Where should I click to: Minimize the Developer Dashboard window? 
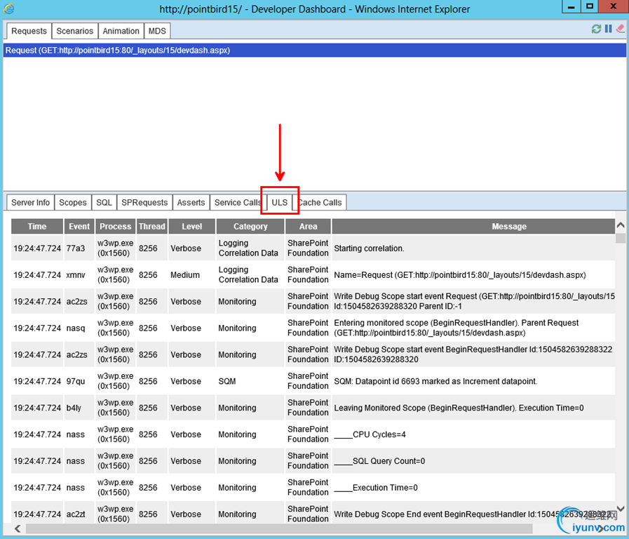pyautogui.click(x=571, y=7)
